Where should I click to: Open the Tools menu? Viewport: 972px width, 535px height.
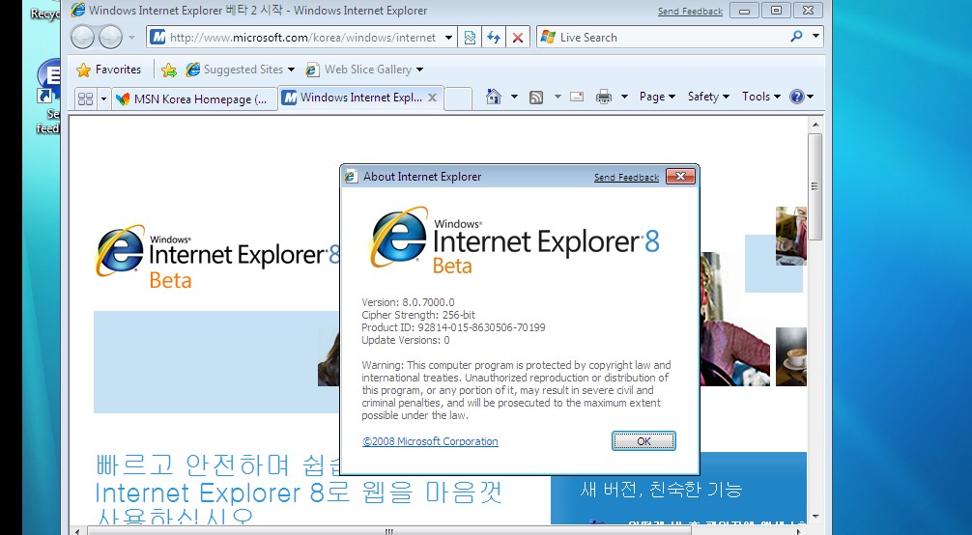click(x=760, y=97)
